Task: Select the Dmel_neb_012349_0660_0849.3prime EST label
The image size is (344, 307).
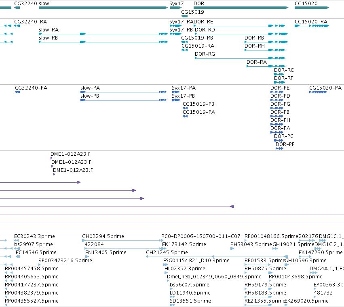Action: (x=214, y=277)
